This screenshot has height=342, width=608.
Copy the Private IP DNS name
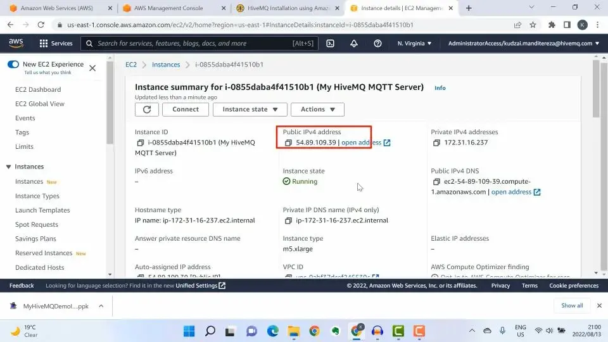(288, 220)
